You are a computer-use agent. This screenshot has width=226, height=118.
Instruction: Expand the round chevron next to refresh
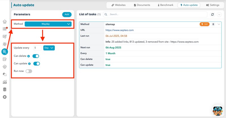[219, 14]
